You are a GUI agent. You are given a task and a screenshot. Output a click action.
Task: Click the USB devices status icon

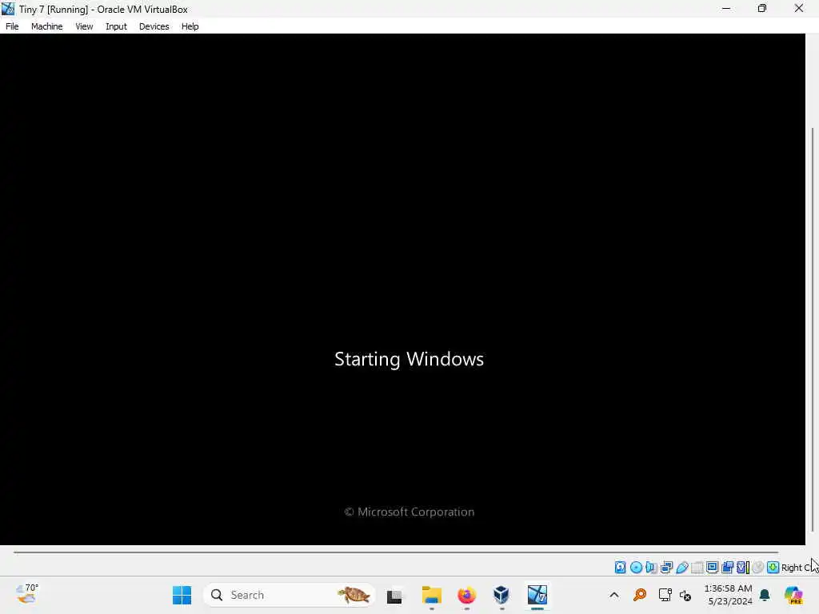[681, 567]
